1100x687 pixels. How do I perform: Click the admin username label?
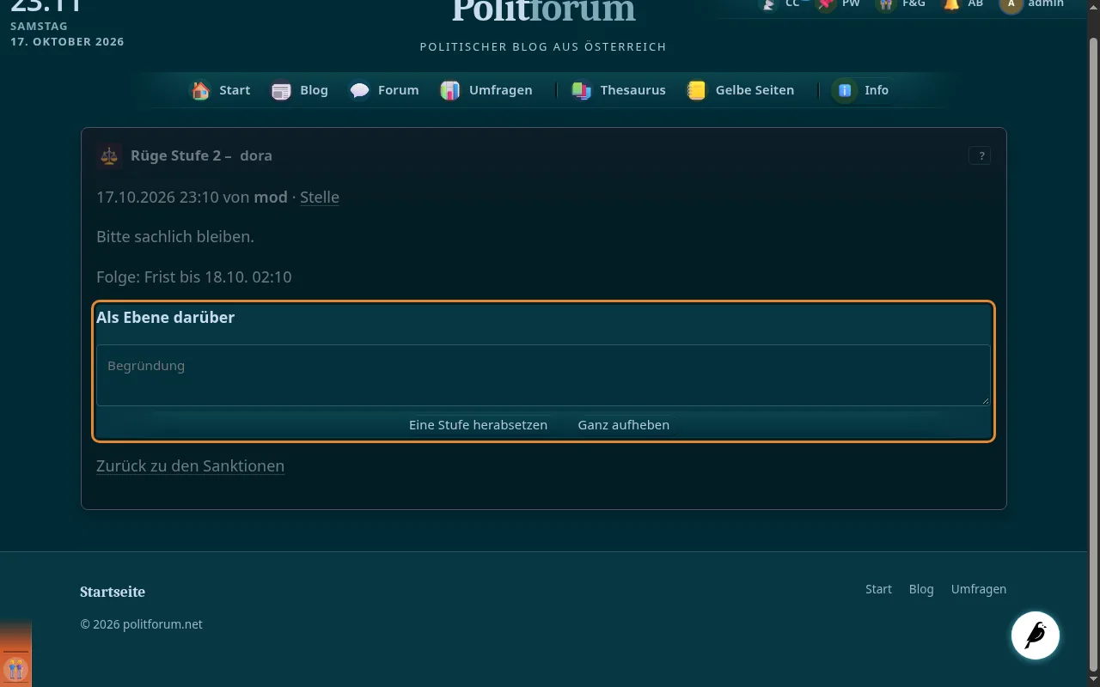tap(1046, 4)
